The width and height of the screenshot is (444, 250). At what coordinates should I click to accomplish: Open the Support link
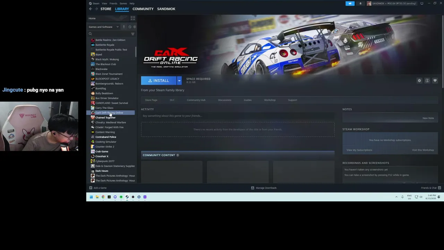click(x=292, y=100)
